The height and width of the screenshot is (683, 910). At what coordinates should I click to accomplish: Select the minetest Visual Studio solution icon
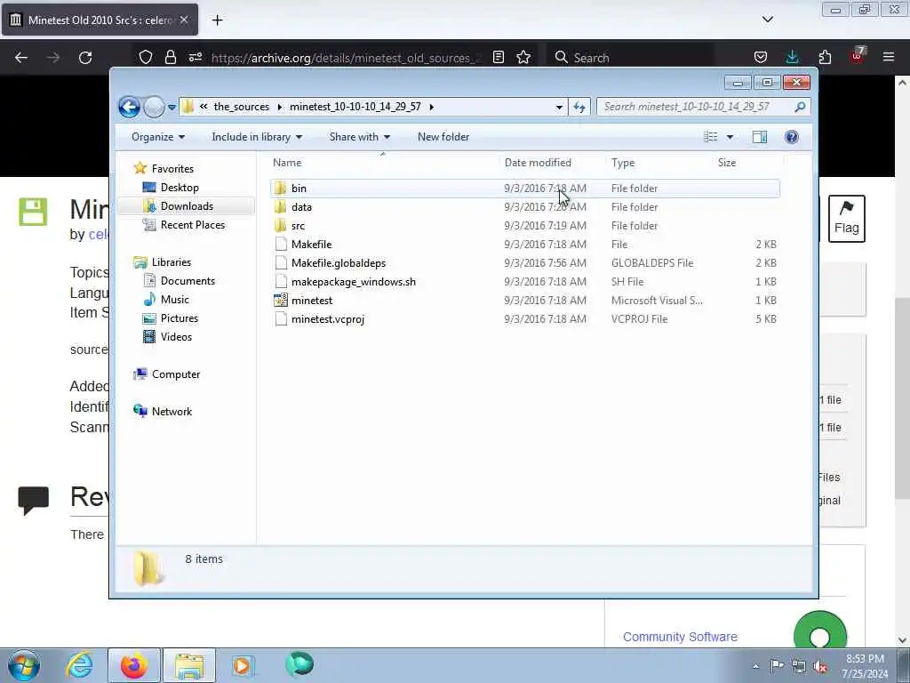[281, 301]
